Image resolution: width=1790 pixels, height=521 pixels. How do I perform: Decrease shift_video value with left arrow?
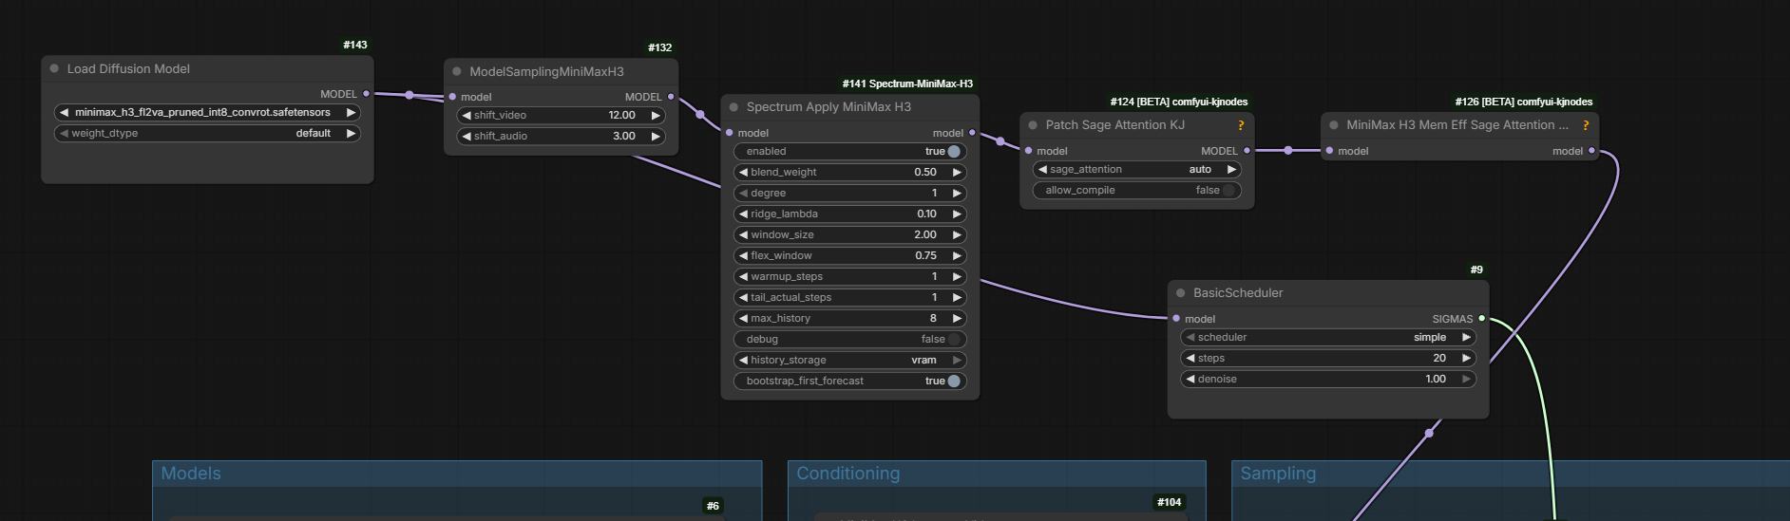(x=467, y=115)
